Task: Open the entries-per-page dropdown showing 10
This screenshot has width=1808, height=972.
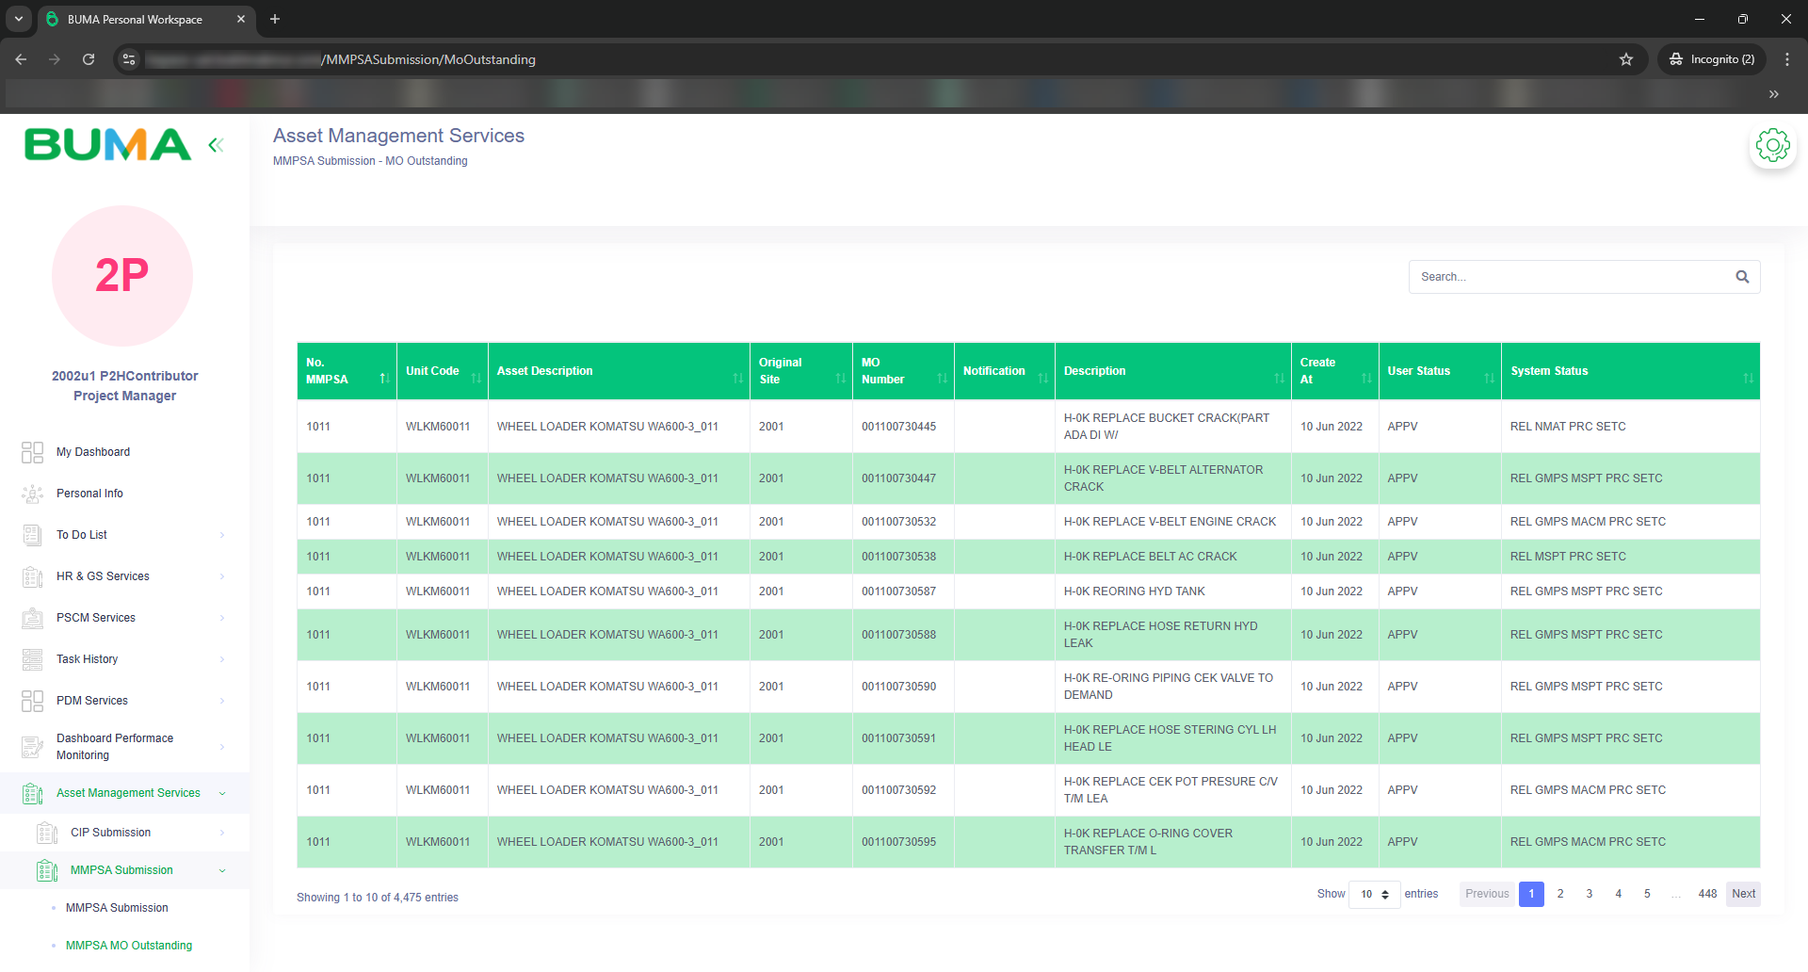Action: [x=1374, y=895]
